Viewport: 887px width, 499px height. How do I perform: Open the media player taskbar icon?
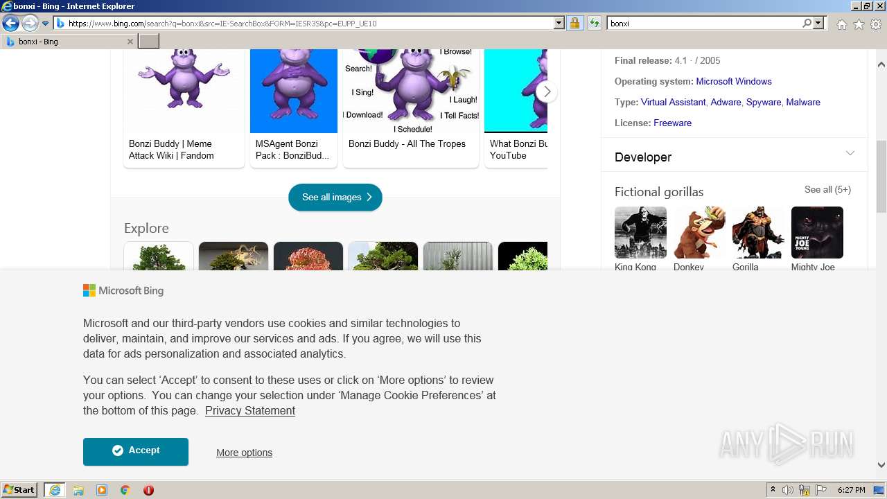point(102,490)
